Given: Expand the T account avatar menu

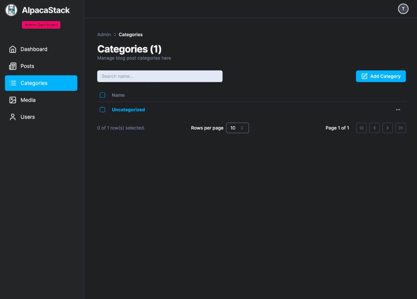Looking at the screenshot, I should (x=403, y=8).
